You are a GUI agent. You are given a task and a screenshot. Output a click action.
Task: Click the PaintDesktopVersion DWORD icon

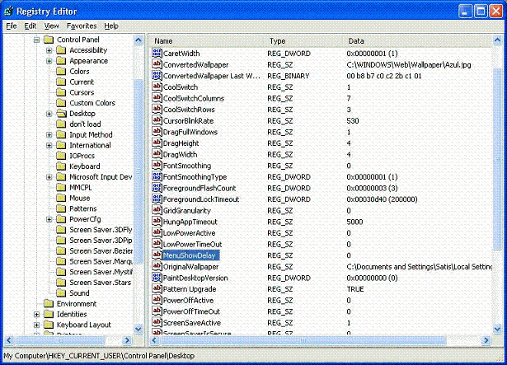click(x=157, y=278)
